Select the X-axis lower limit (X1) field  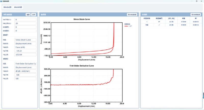(25, 19)
